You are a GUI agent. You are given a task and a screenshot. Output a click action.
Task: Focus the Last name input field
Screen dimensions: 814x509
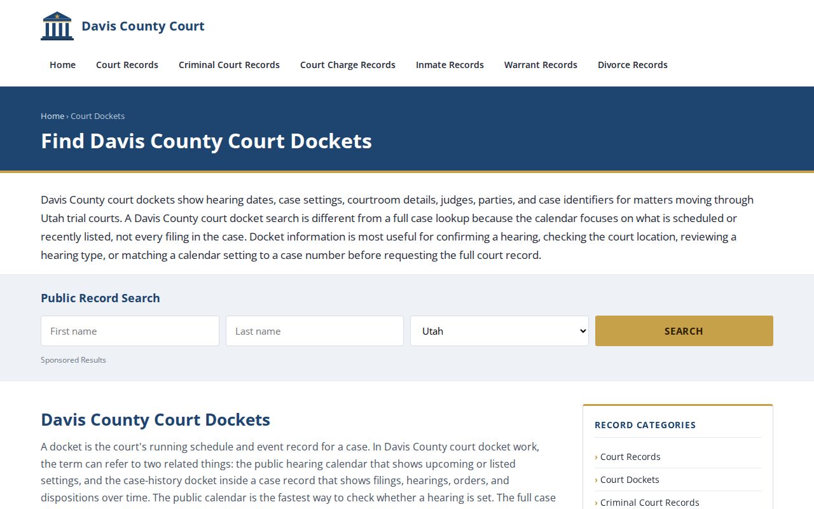tap(315, 331)
